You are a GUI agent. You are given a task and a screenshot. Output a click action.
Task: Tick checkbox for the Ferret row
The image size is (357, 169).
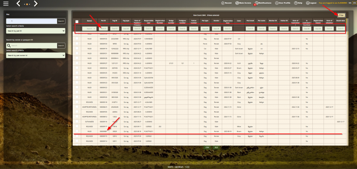coord(77,44)
